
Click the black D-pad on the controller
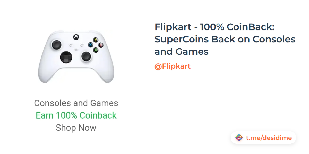tap(66, 57)
